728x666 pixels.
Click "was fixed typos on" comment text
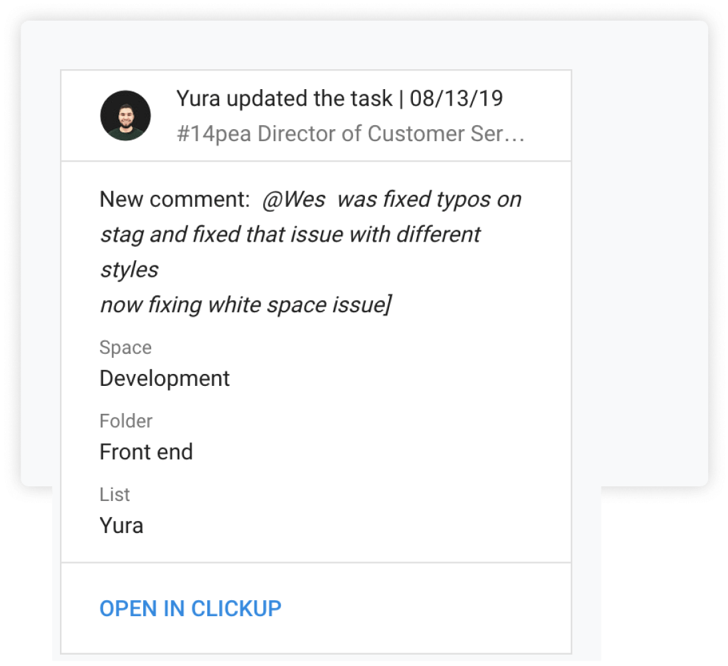tap(429, 200)
